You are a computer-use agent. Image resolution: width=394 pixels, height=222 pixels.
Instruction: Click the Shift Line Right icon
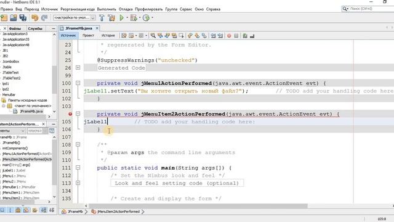[x=220, y=36]
